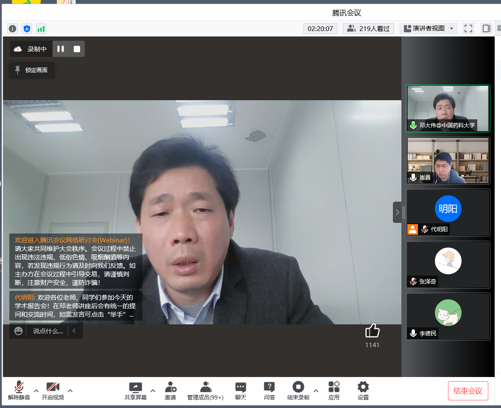
Task: Check the green network signal icon
Action: pyautogui.click(x=41, y=28)
